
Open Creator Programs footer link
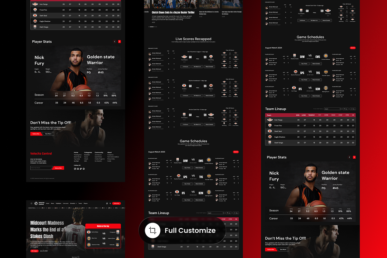click(x=100, y=159)
